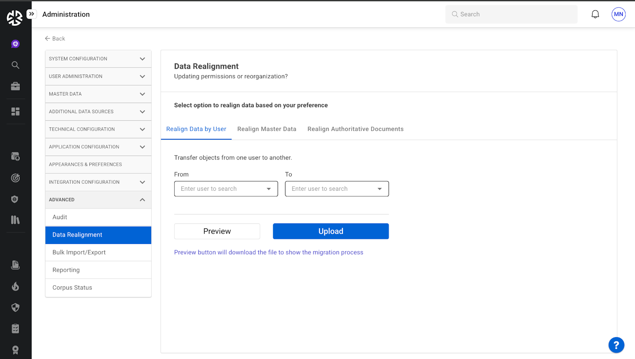Screen dimensions: 635x359
Task: Open the From user dropdown
Action: point(226,189)
